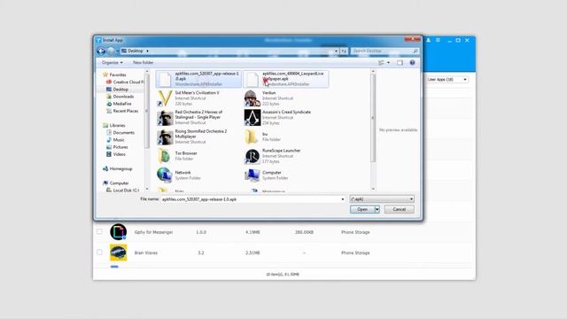567x319 pixels.
Task: Open Music library in navigation pane
Action: pyautogui.click(x=115, y=140)
